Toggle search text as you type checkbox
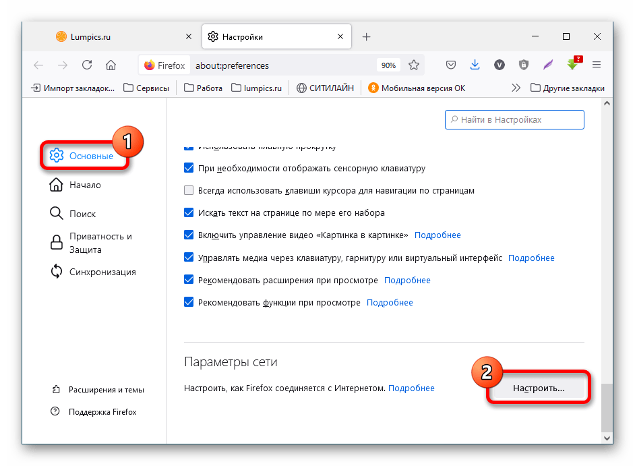 pyautogui.click(x=189, y=212)
